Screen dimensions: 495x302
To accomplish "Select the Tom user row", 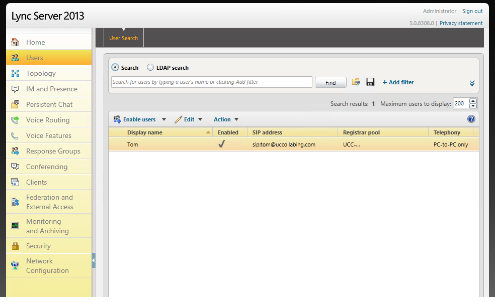I will point(294,144).
